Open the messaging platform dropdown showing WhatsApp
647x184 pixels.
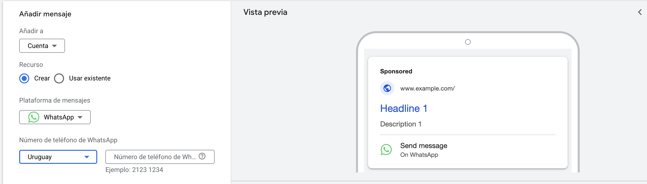(55, 117)
